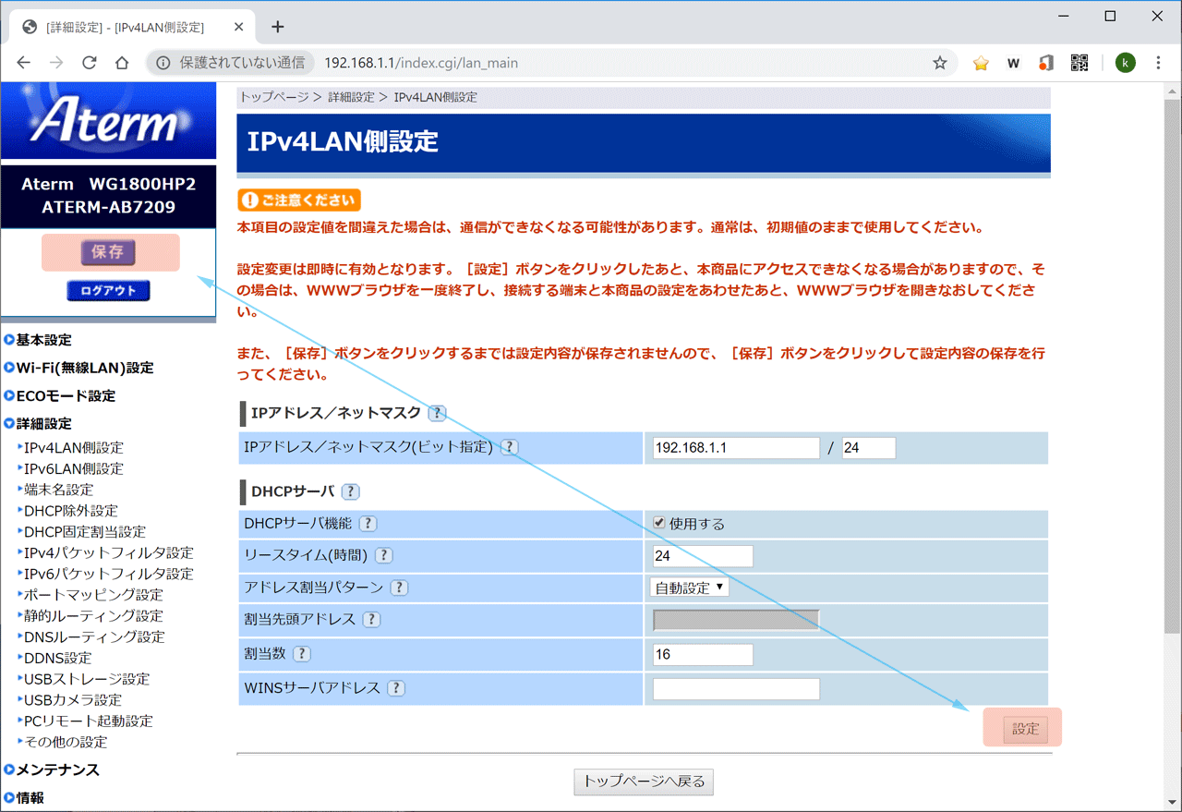Viewport: 1182px width, 812px height.
Task: Open the Chrome three-dot menu
Action: (1159, 63)
